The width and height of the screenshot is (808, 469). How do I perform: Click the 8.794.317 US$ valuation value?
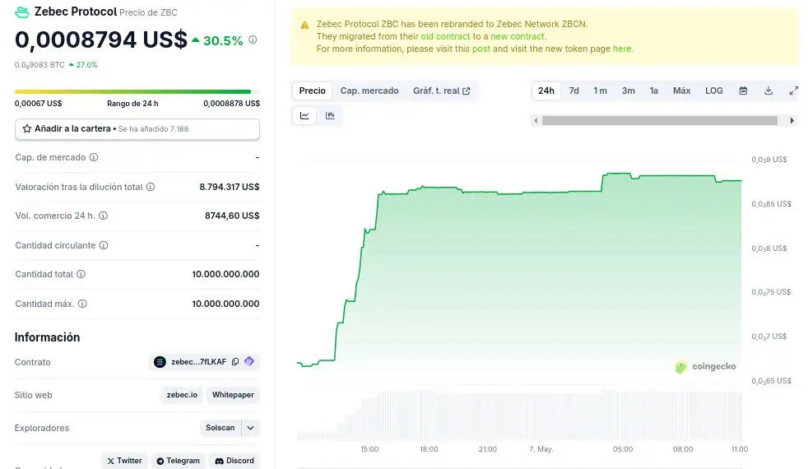click(x=230, y=187)
